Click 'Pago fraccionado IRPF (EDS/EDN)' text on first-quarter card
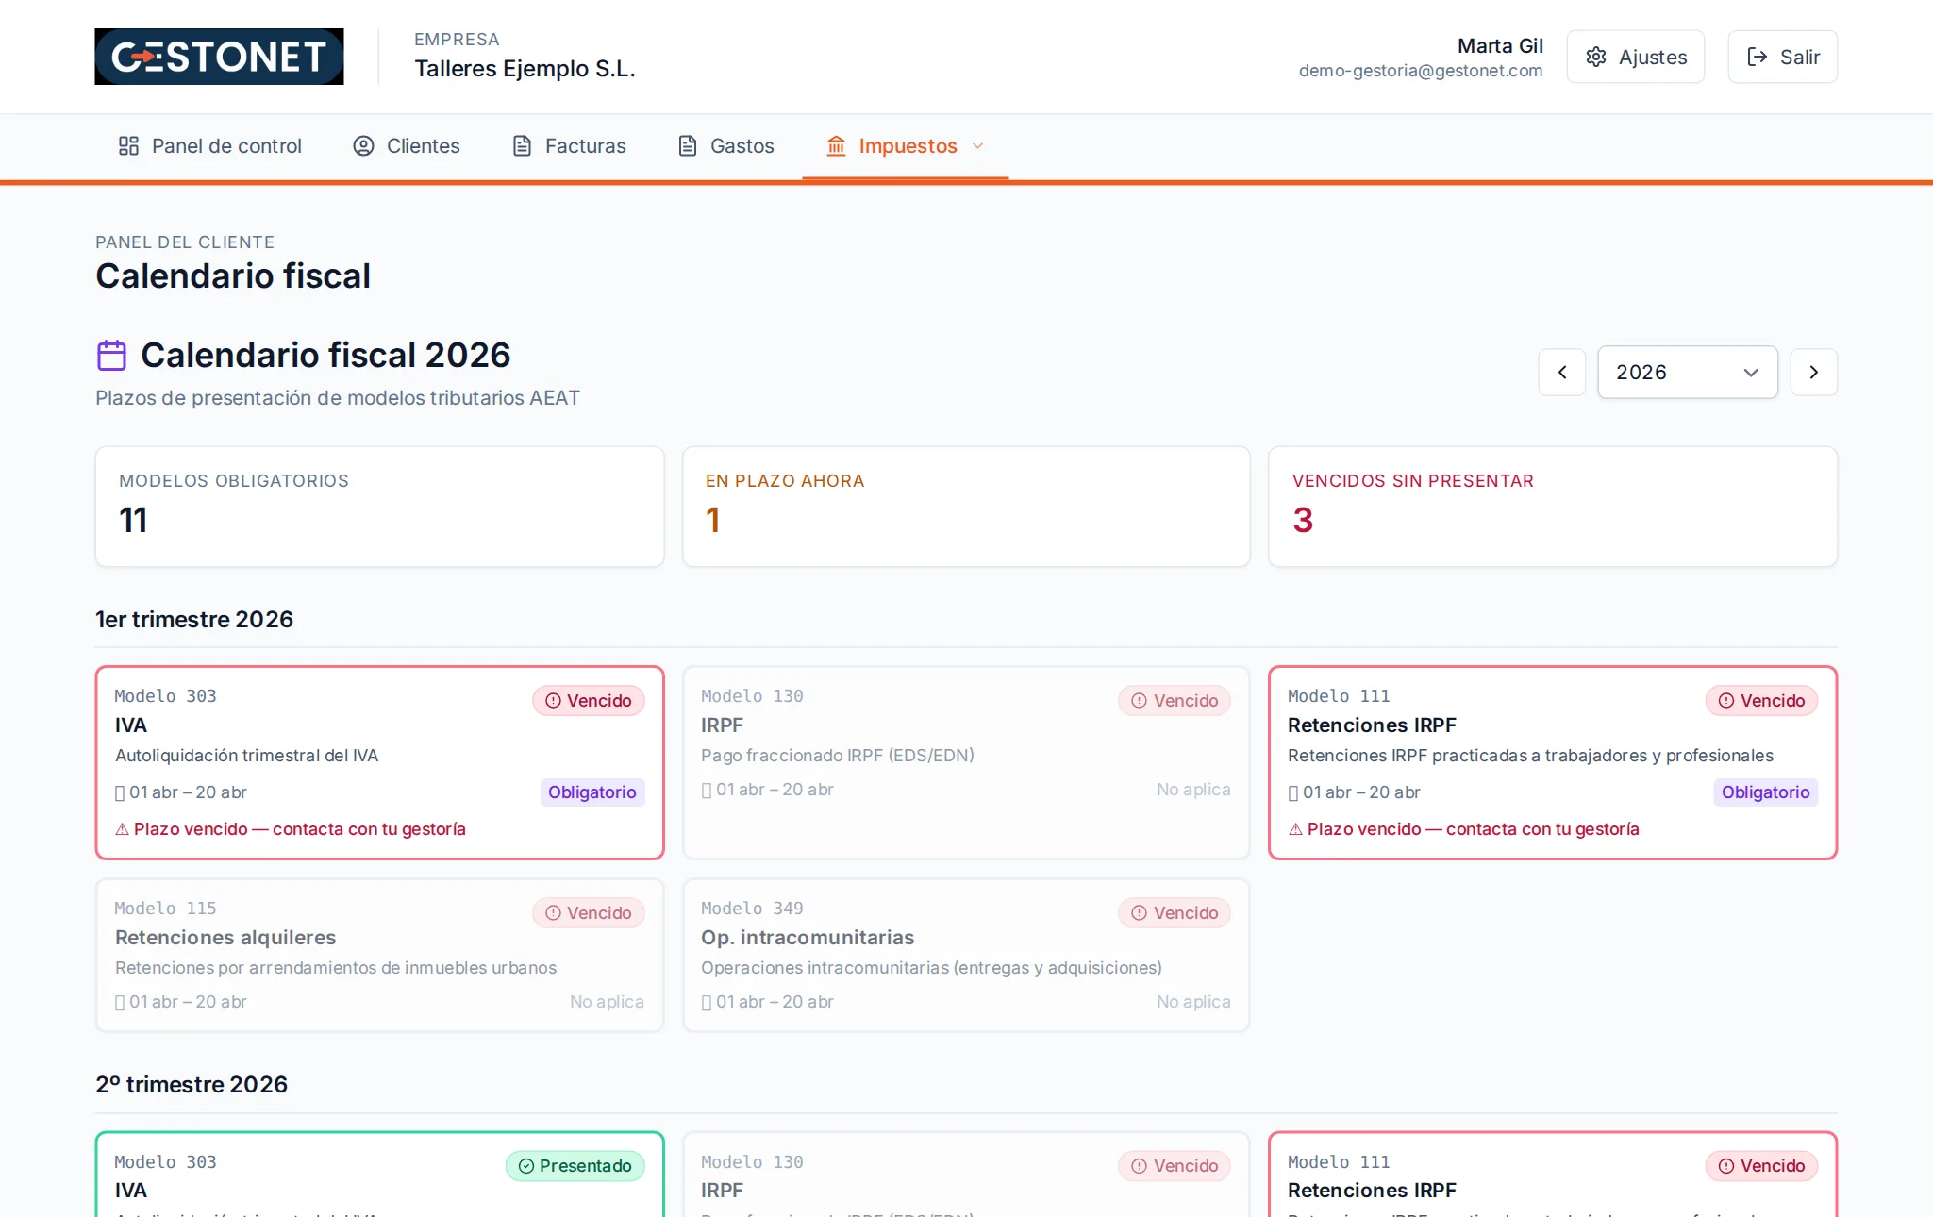The height and width of the screenshot is (1217, 1933). click(838, 756)
